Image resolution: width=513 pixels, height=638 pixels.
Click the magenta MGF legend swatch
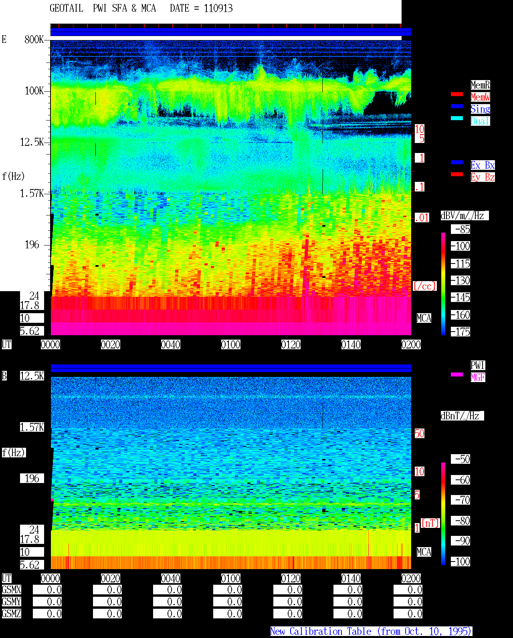coord(457,374)
